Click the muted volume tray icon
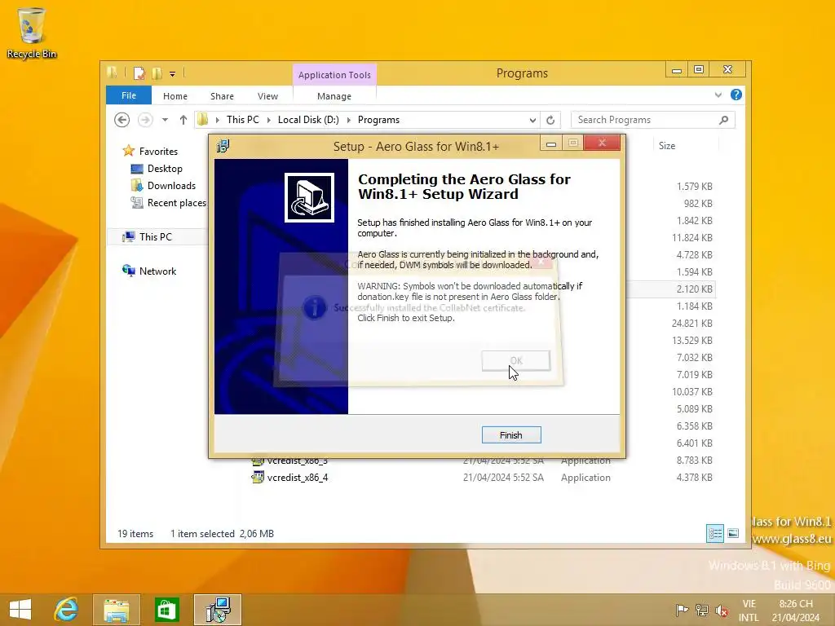Image resolution: width=835 pixels, height=626 pixels. [x=722, y=611]
